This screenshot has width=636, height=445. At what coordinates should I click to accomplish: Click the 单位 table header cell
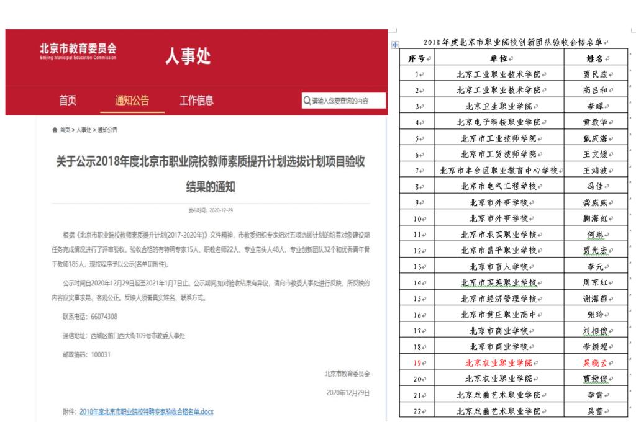coord(499,58)
